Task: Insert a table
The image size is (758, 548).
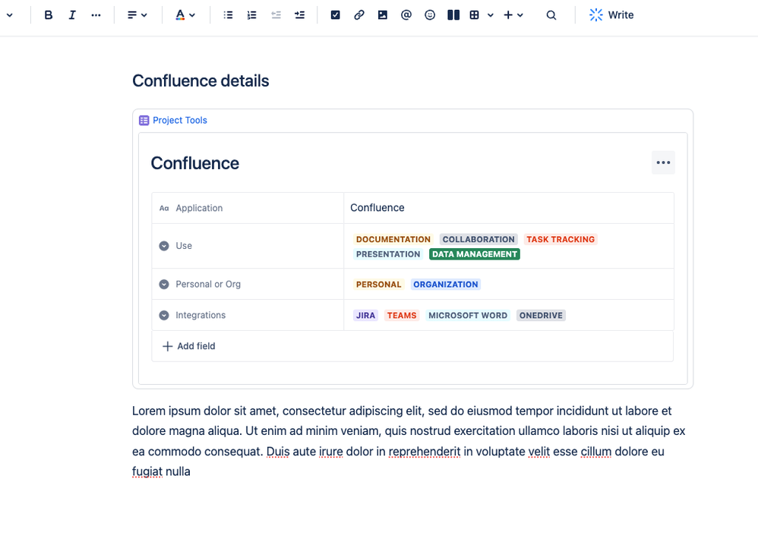Action: (x=474, y=15)
